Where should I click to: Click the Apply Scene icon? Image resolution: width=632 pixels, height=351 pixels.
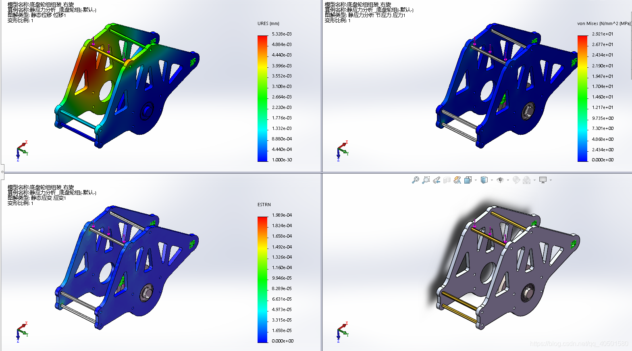tap(526, 180)
